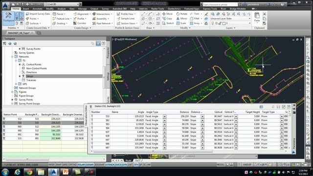Screen dimensions: 313x176
Task: Open the Feature Line dropdown
Action: point(62,19)
